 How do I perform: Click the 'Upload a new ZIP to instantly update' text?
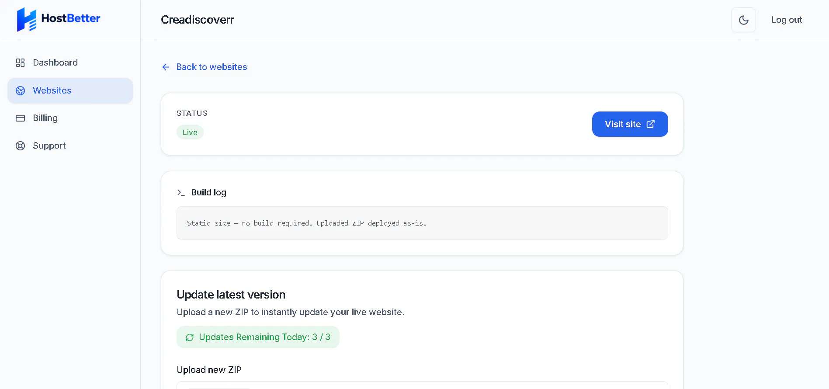point(290,312)
